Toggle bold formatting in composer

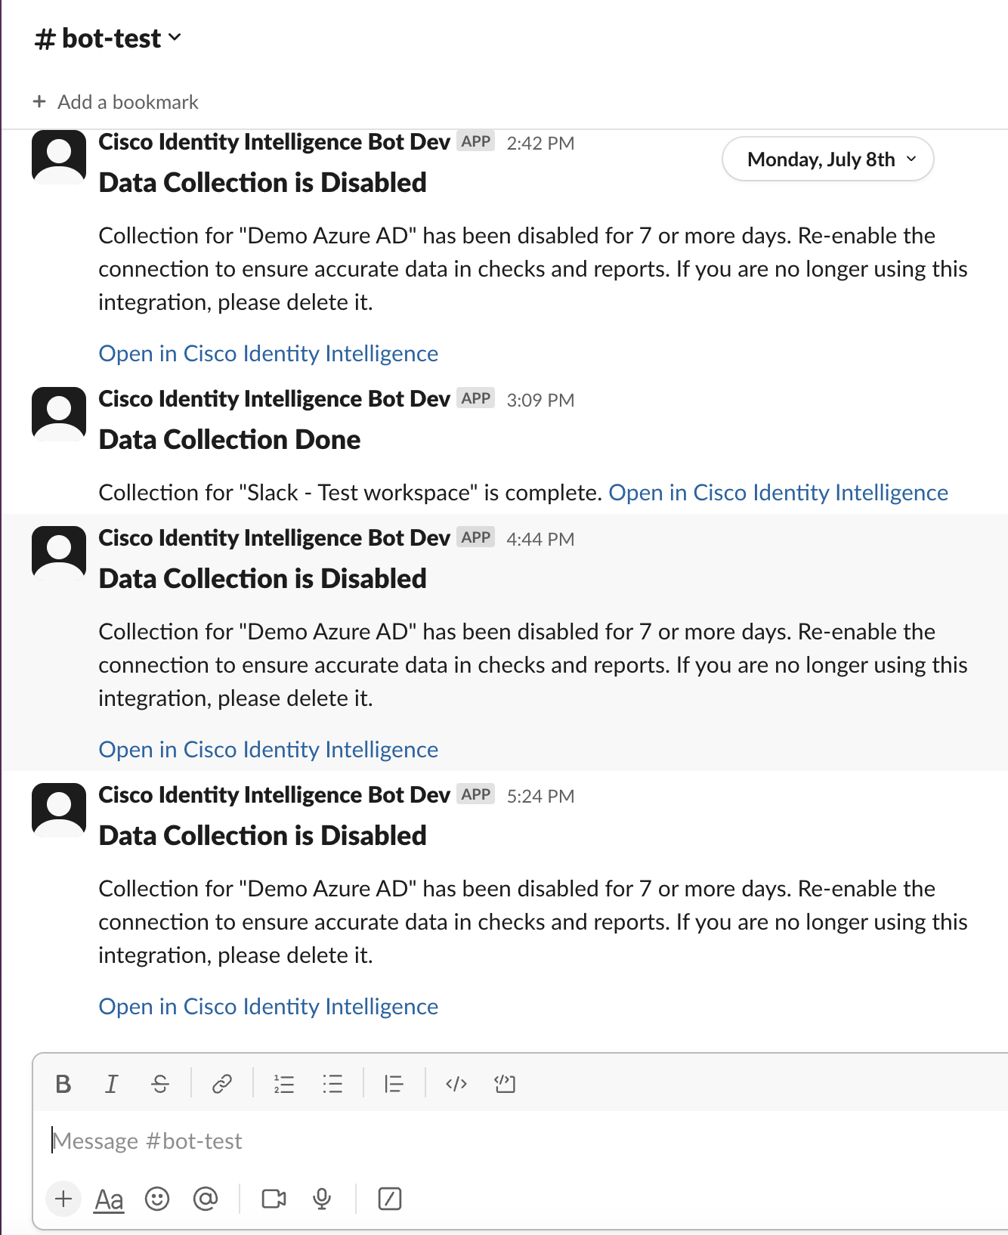[x=63, y=1084]
